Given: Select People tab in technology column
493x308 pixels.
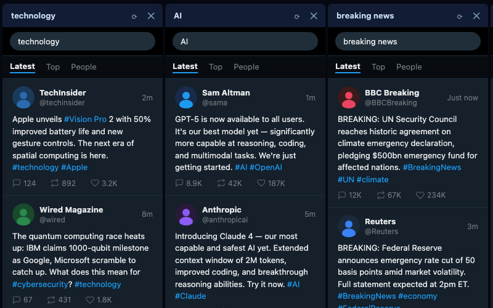Looking at the screenshot, I should tap(84, 67).
